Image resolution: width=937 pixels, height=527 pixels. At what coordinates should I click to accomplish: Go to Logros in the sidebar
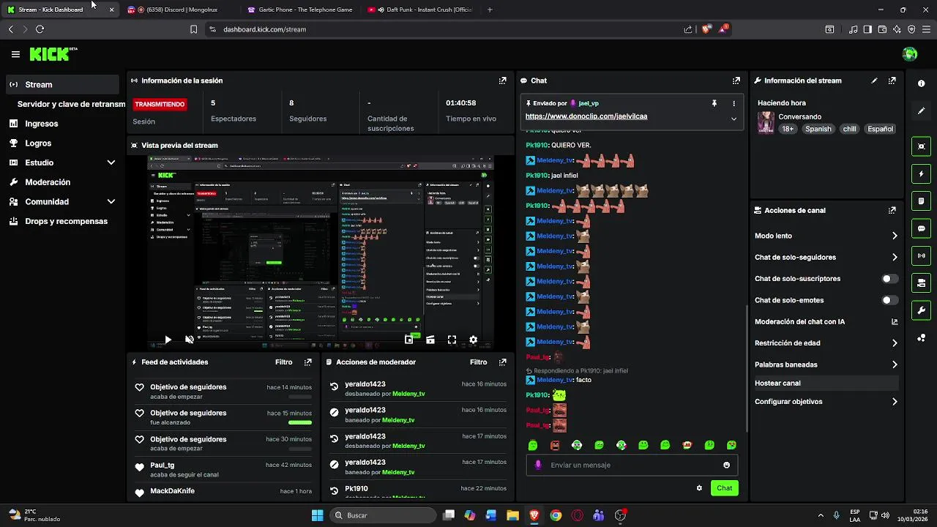point(62,143)
